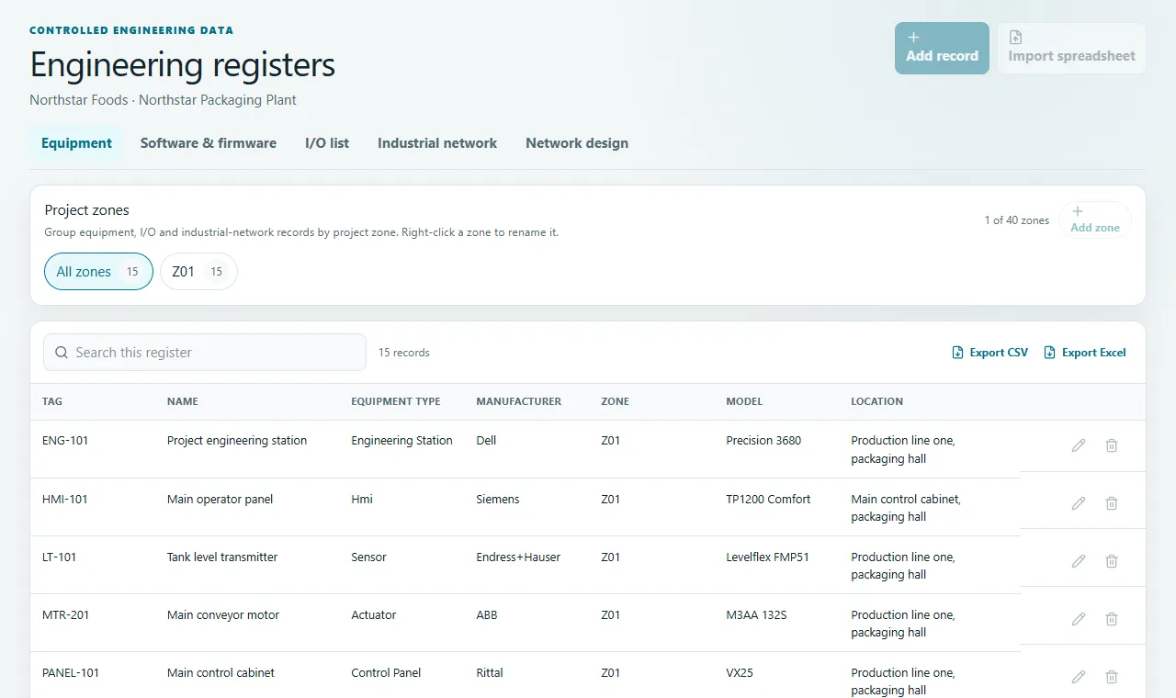
Task: Delete the HMI-101 row trash icon
Action: pos(1112,503)
